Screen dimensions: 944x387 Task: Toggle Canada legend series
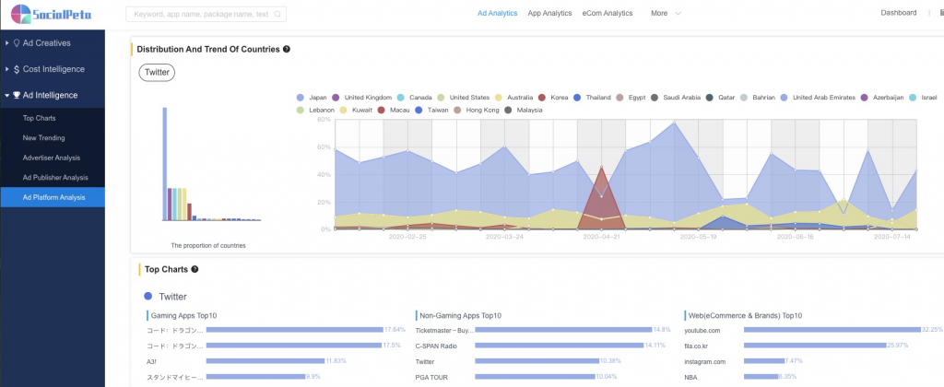[x=414, y=98]
